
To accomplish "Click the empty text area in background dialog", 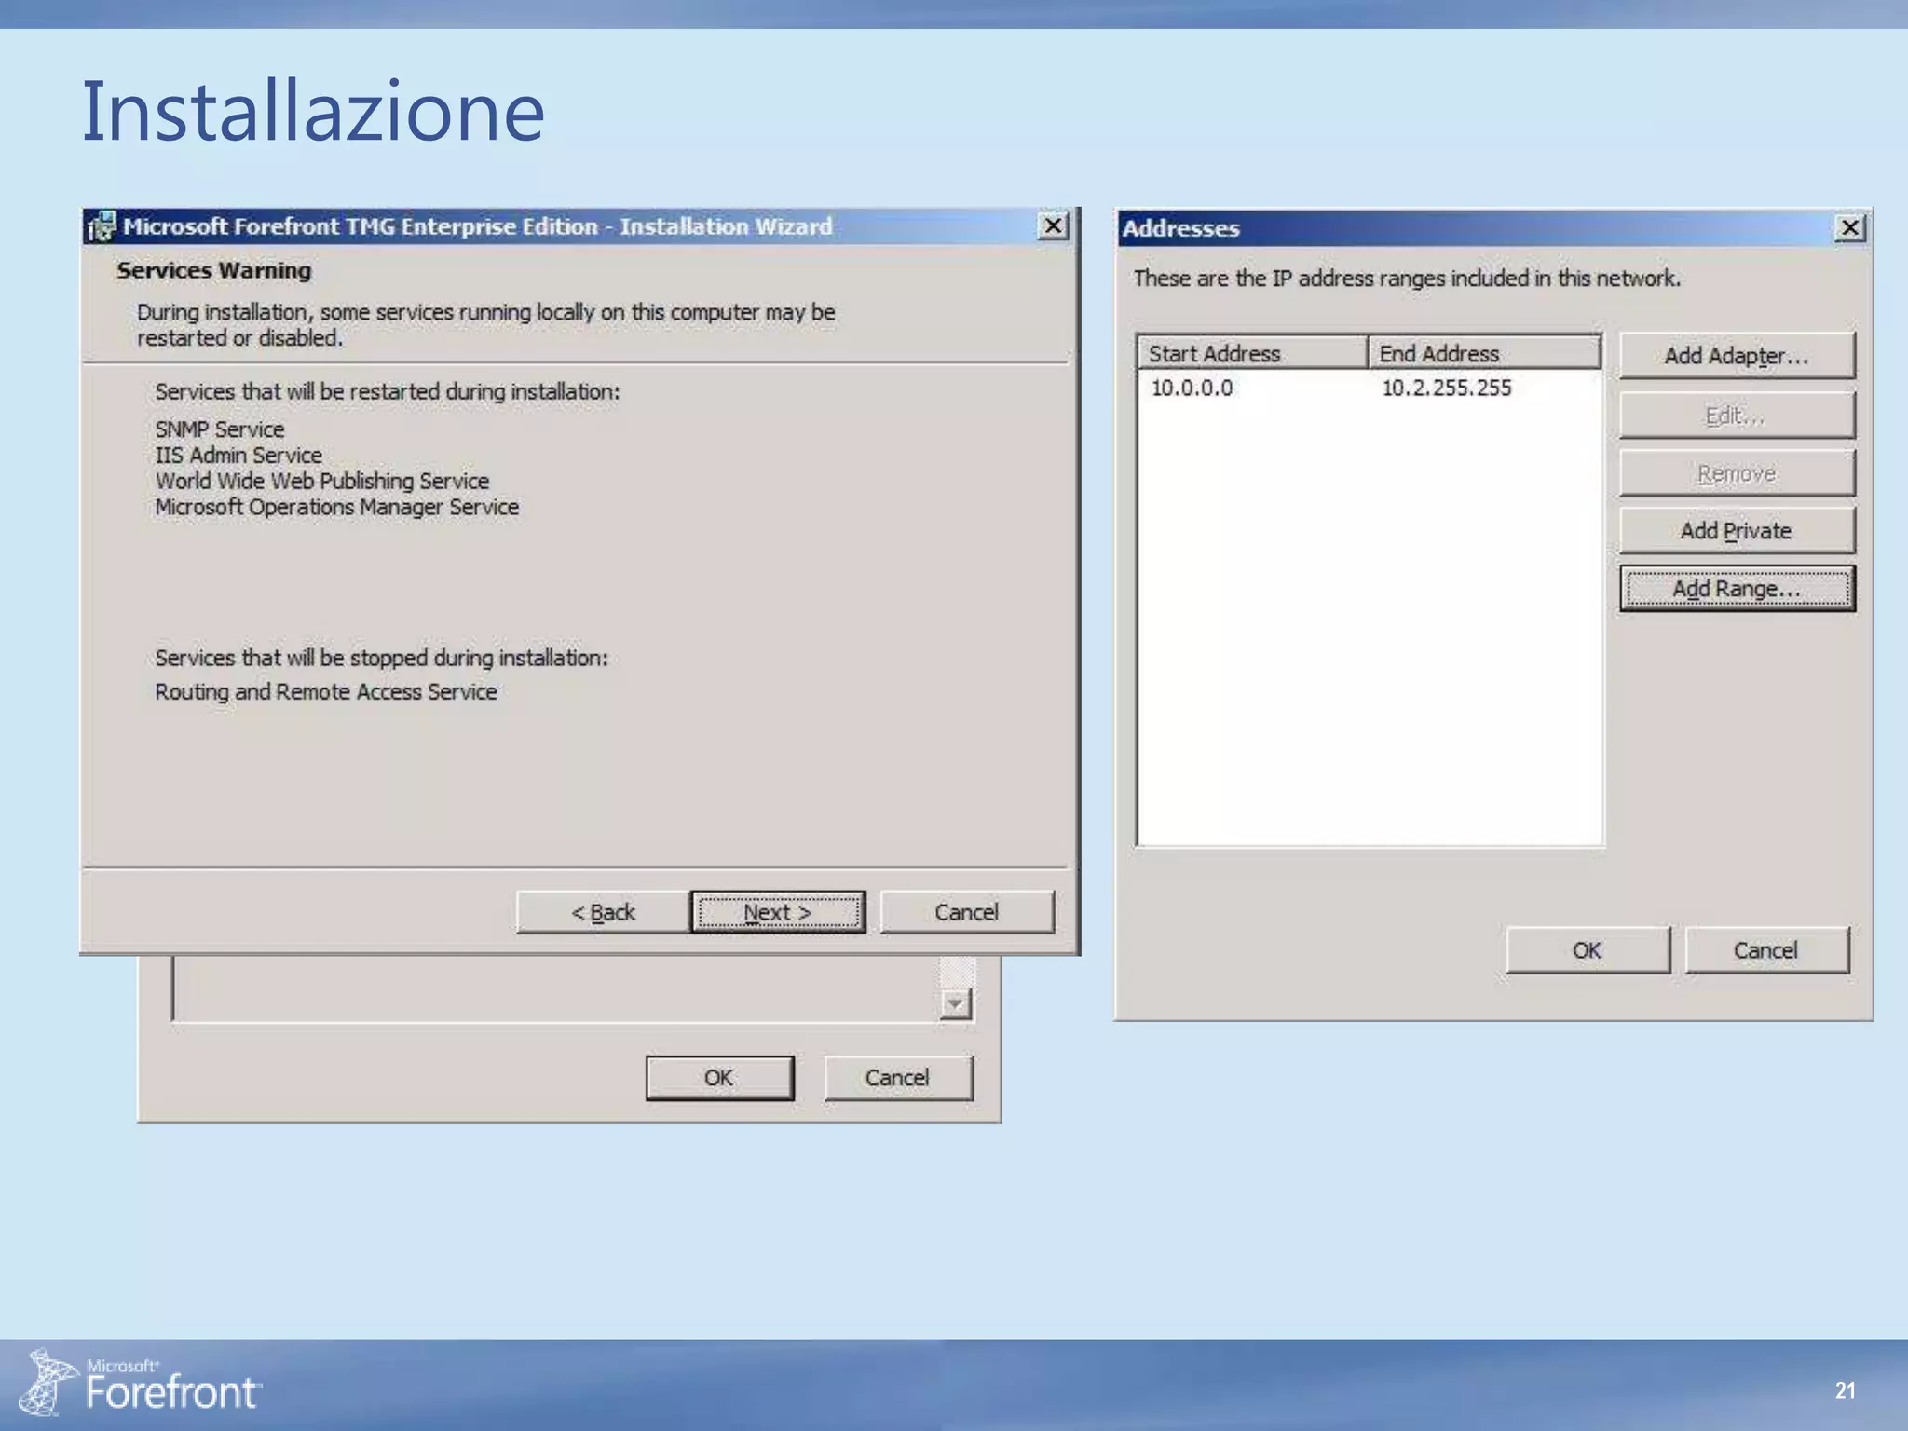I will (555, 989).
